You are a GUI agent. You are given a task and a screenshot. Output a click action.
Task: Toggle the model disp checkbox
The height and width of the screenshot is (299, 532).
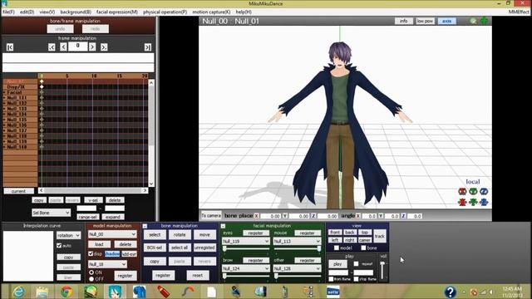91,253
